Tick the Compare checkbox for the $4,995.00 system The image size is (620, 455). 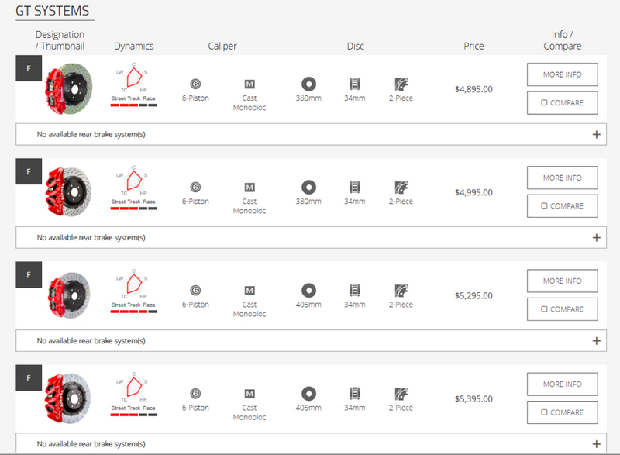(545, 206)
